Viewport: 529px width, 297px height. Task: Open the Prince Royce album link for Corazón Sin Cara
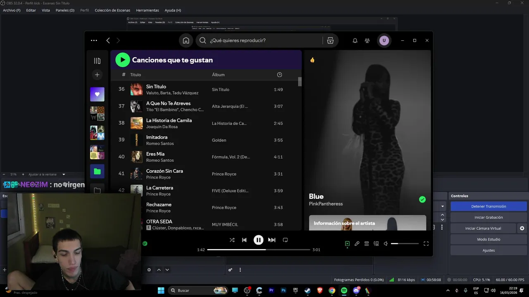coord(224,174)
